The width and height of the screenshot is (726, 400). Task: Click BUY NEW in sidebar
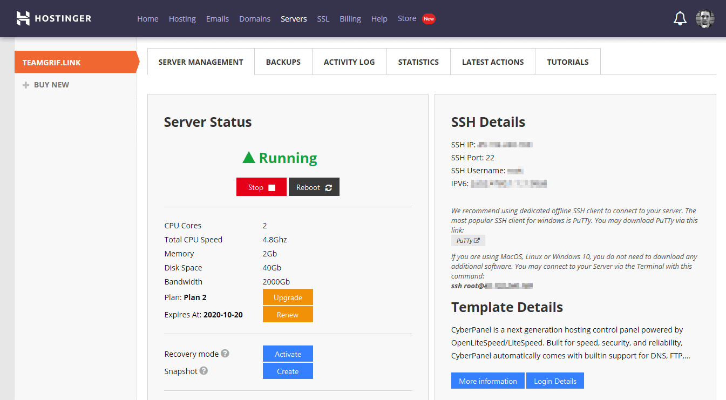click(51, 85)
